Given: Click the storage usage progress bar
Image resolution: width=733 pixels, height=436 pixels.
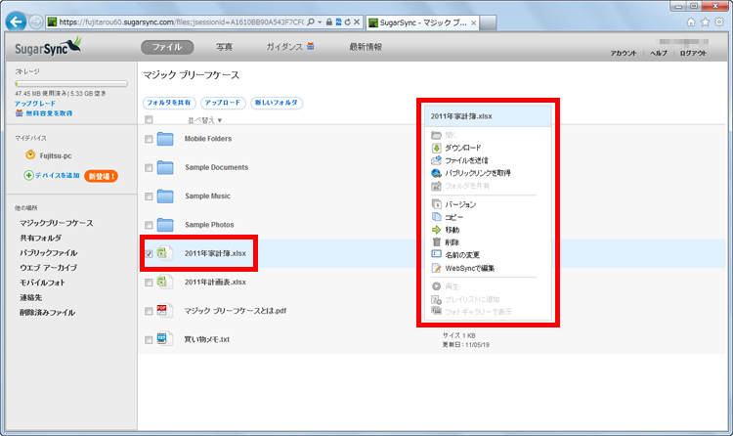Looking at the screenshot, I should tap(71, 84).
